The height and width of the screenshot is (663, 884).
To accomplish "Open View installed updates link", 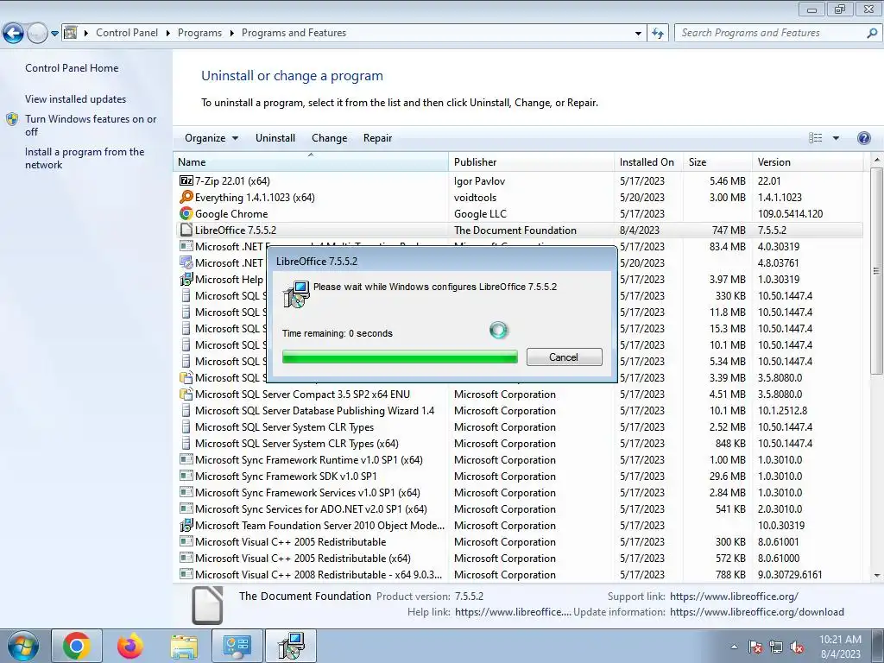I will point(76,99).
